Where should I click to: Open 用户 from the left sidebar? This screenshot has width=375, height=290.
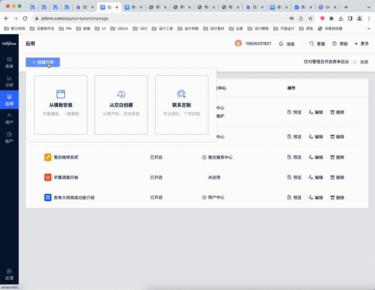click(9, 118)
